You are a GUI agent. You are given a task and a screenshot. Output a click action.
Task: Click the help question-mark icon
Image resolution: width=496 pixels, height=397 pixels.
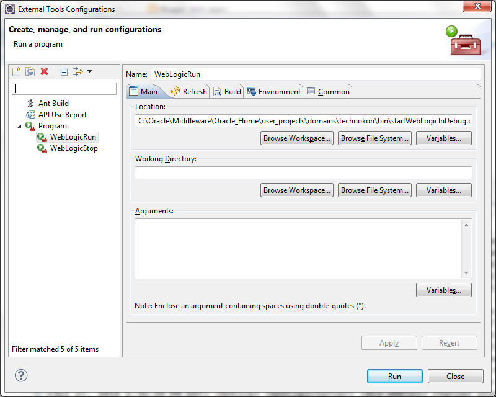(21, 377)
